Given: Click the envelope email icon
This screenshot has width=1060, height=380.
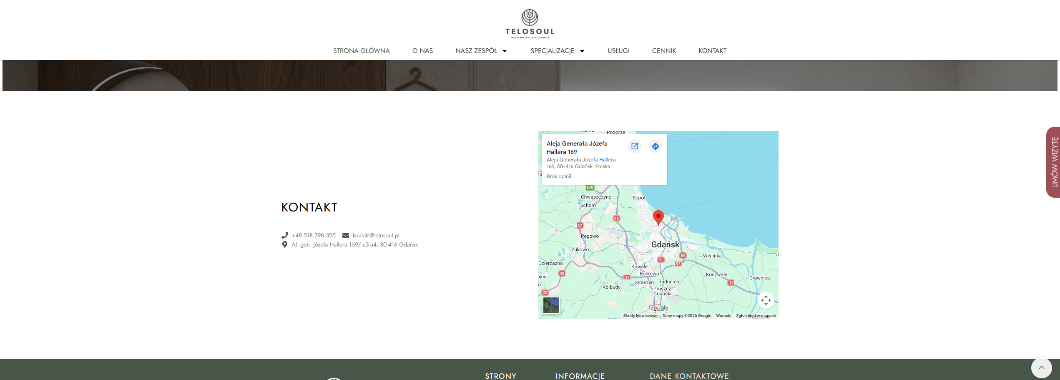Looking at the screenshot, I should (x=346, y=235).
